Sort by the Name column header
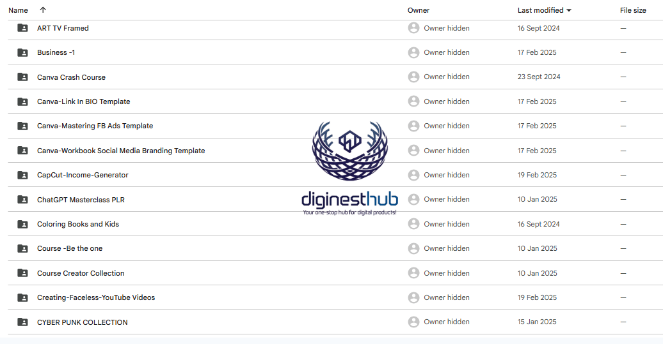Viewport: 663px width, 344px height. point(18,10)
